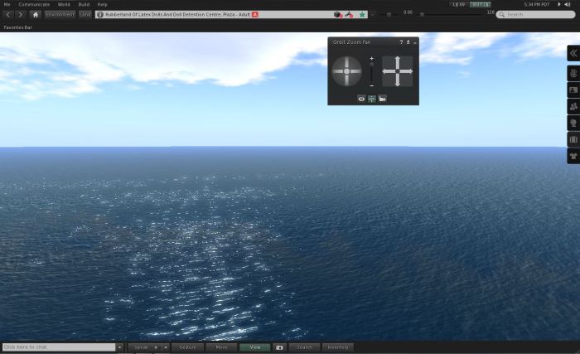Click the Inventory button in the bottom toolbar

click(337, 347)
